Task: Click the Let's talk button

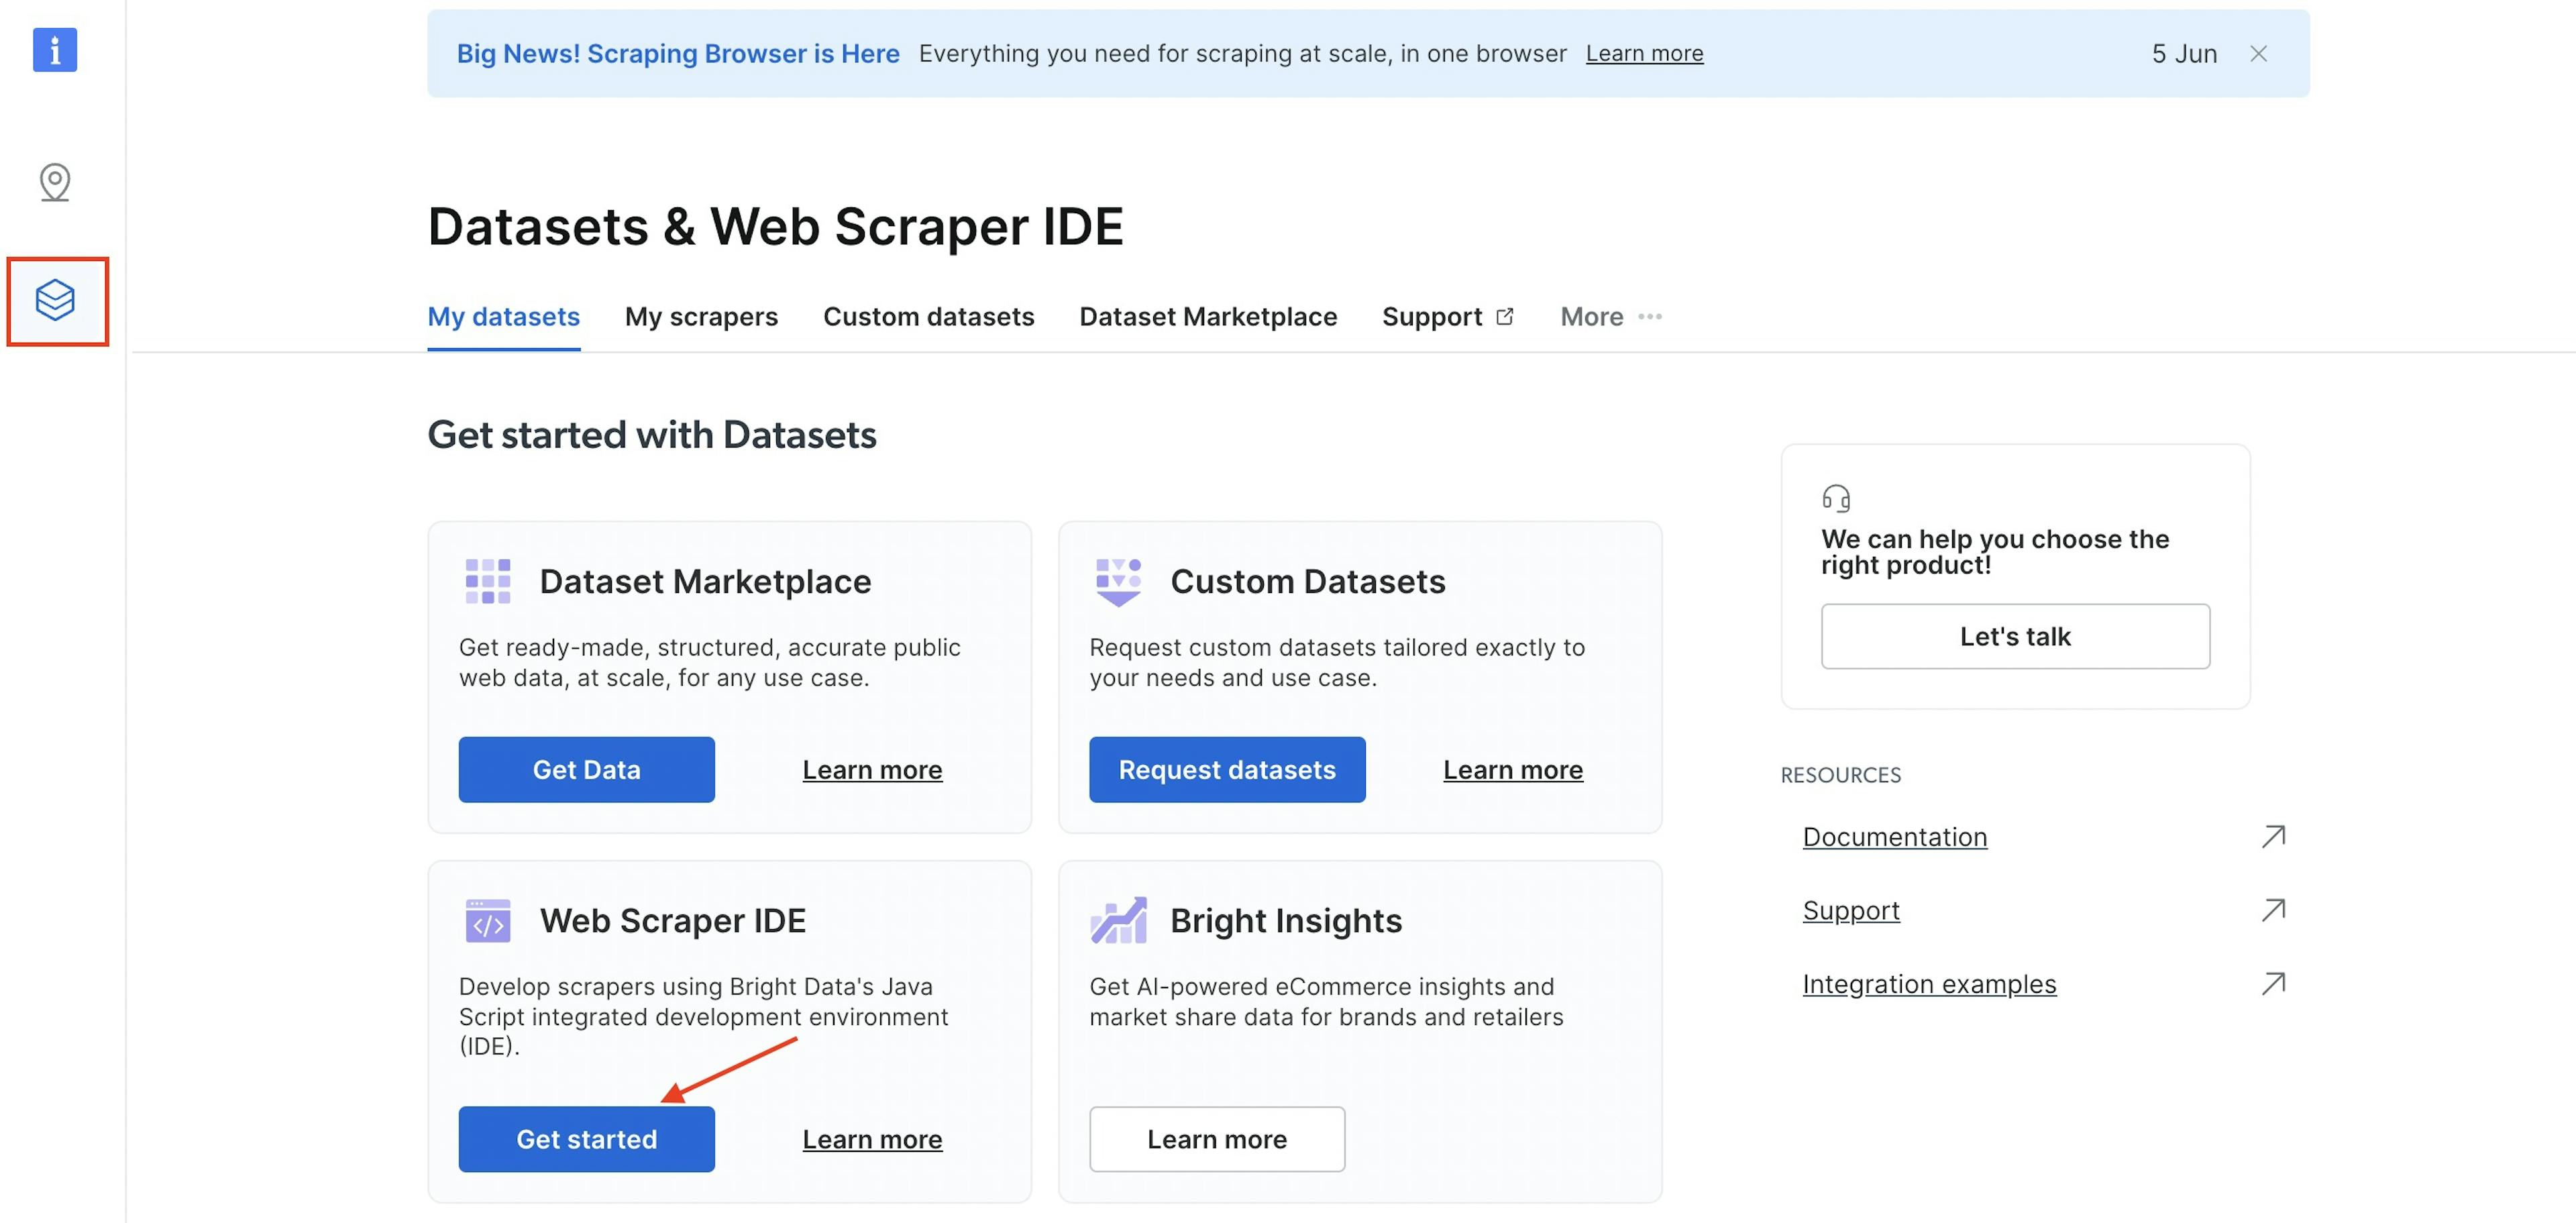Action: (2015, 636)
